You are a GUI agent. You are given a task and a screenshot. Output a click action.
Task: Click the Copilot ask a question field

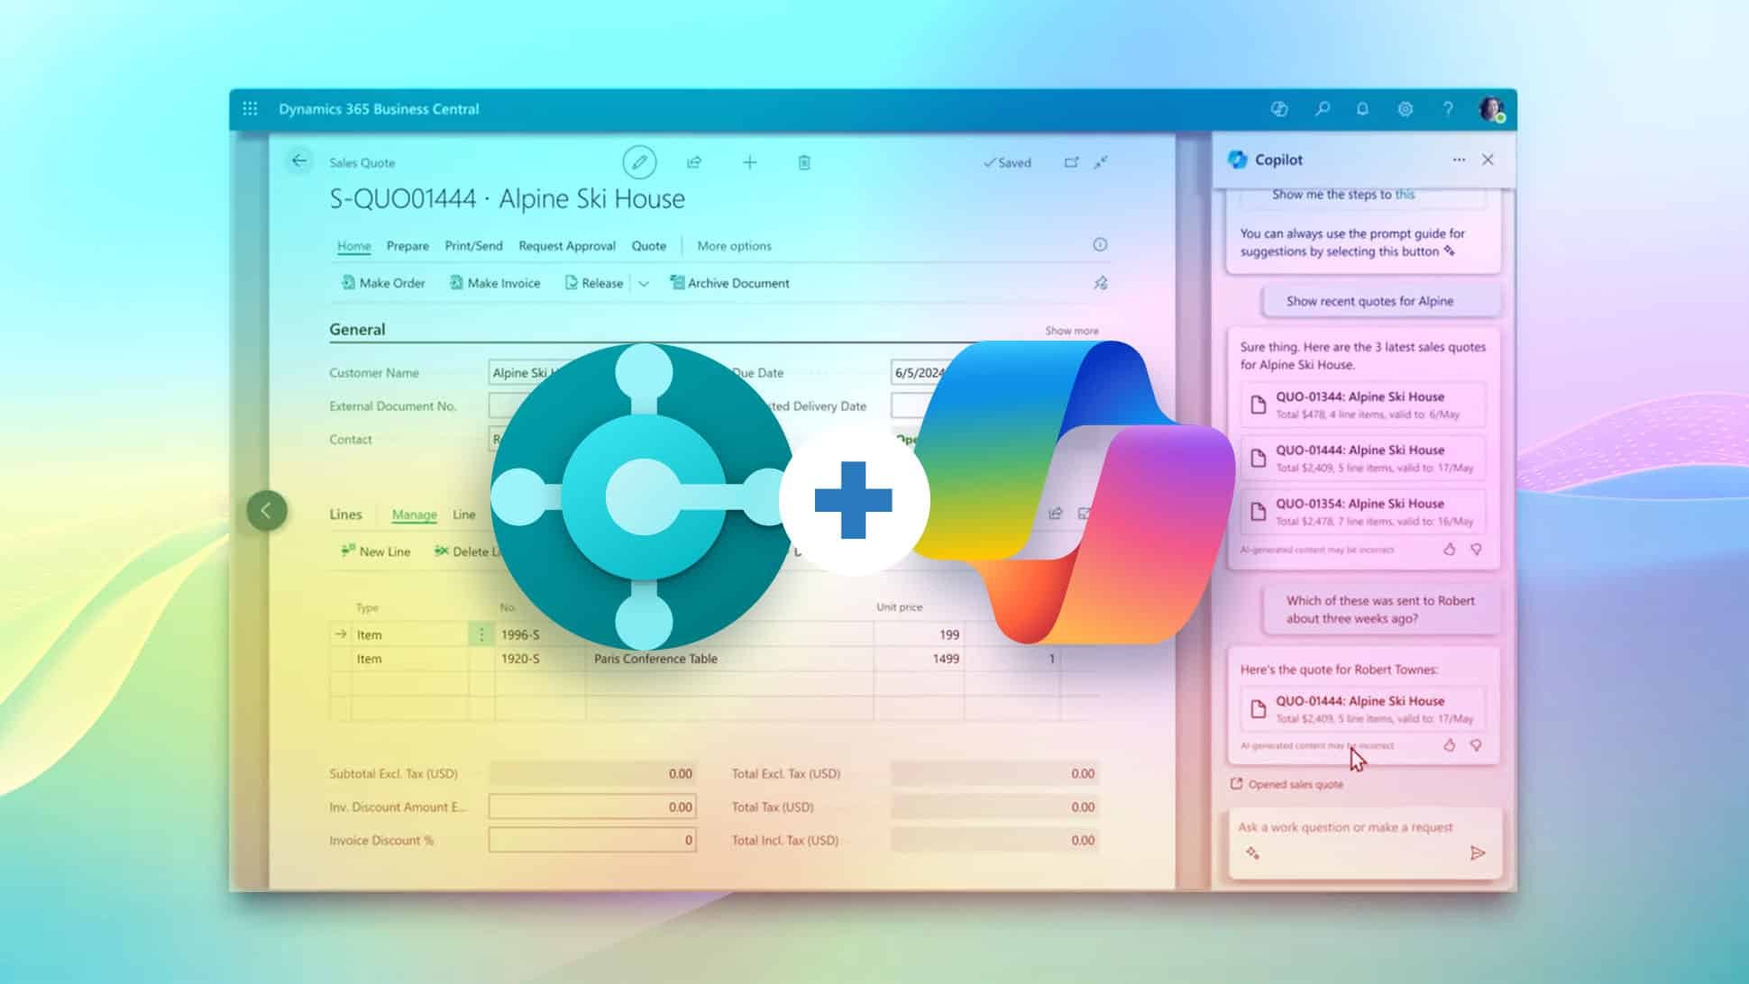pos(1345,827)
